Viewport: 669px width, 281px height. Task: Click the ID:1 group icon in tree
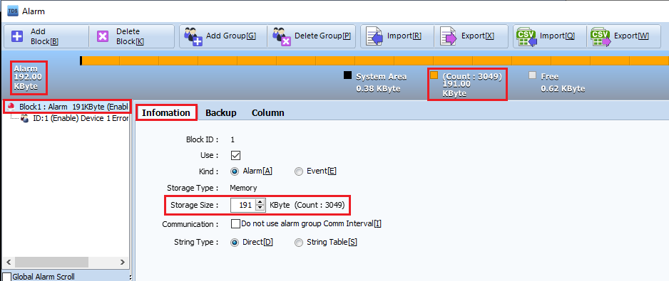[x=25, y=118]
